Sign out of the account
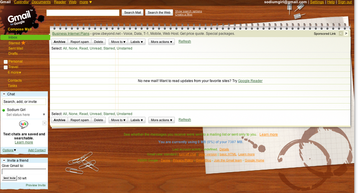The image size is (358, 193). [345, 2]
